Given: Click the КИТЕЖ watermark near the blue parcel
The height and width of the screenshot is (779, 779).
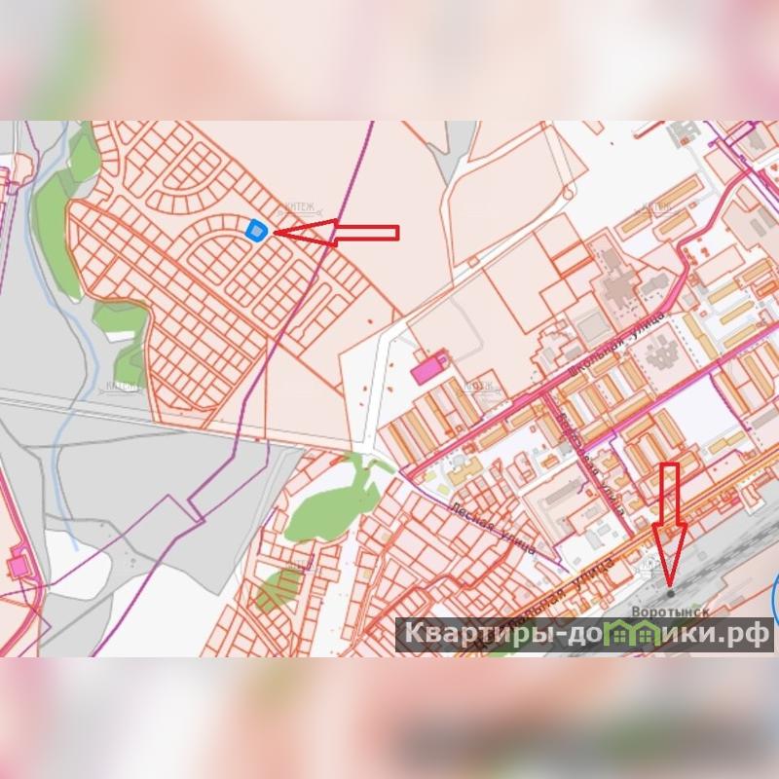Looking at the screenshot, I should coord(299,208).
